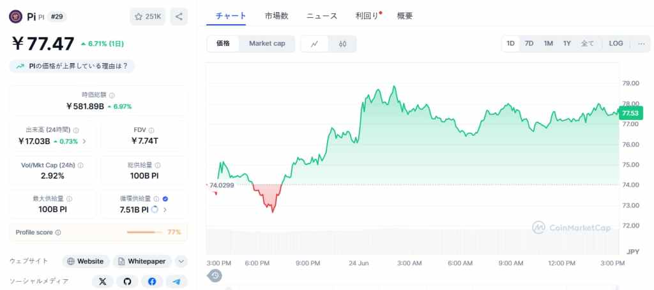Click the star watchlist icon showing 251K
Screen dimensions: 654x290
(148, 17)
